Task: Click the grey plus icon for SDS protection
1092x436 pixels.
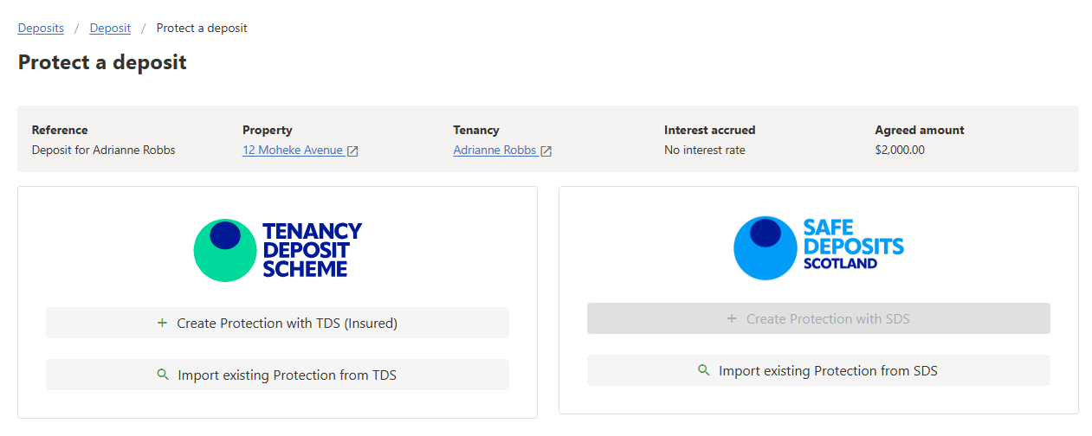Action: pos(732,318)
